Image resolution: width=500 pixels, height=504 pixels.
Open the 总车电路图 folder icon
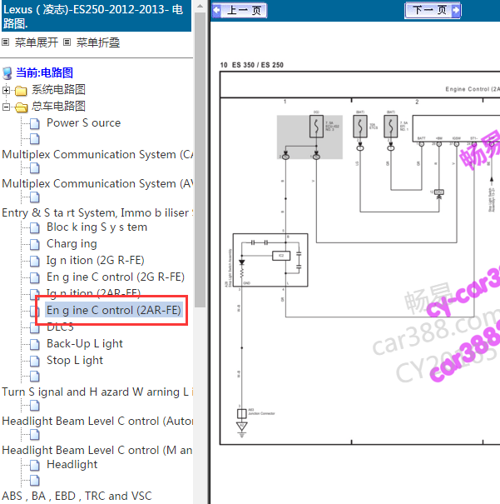(x=21, y=107)
